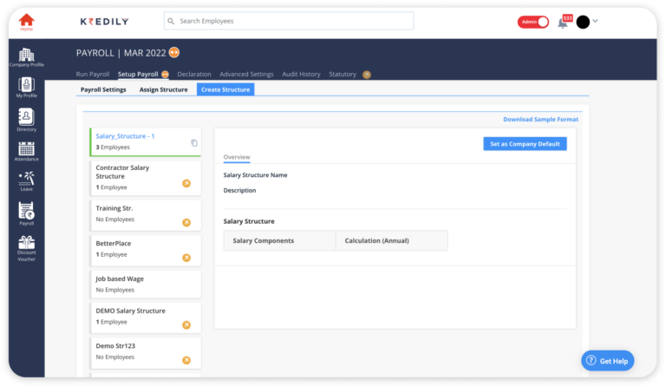Select BetterPlace structure card

pyautogui.click(x=146, y=251)
